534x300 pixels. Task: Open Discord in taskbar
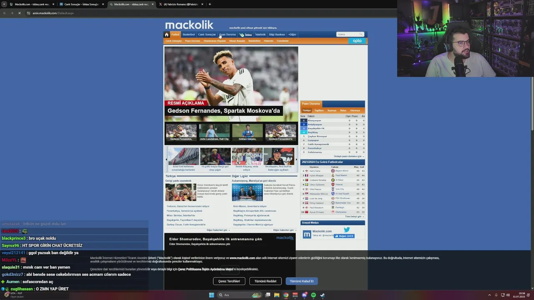click(x=304, y=295)
